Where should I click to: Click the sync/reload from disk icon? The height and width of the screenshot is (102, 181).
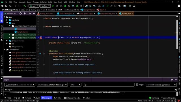10,6
